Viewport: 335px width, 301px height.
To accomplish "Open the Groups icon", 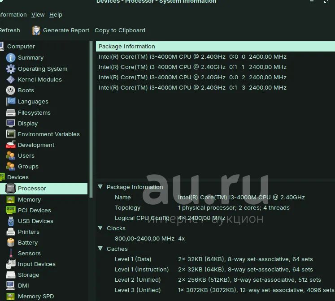I will [x=10, y=166].
